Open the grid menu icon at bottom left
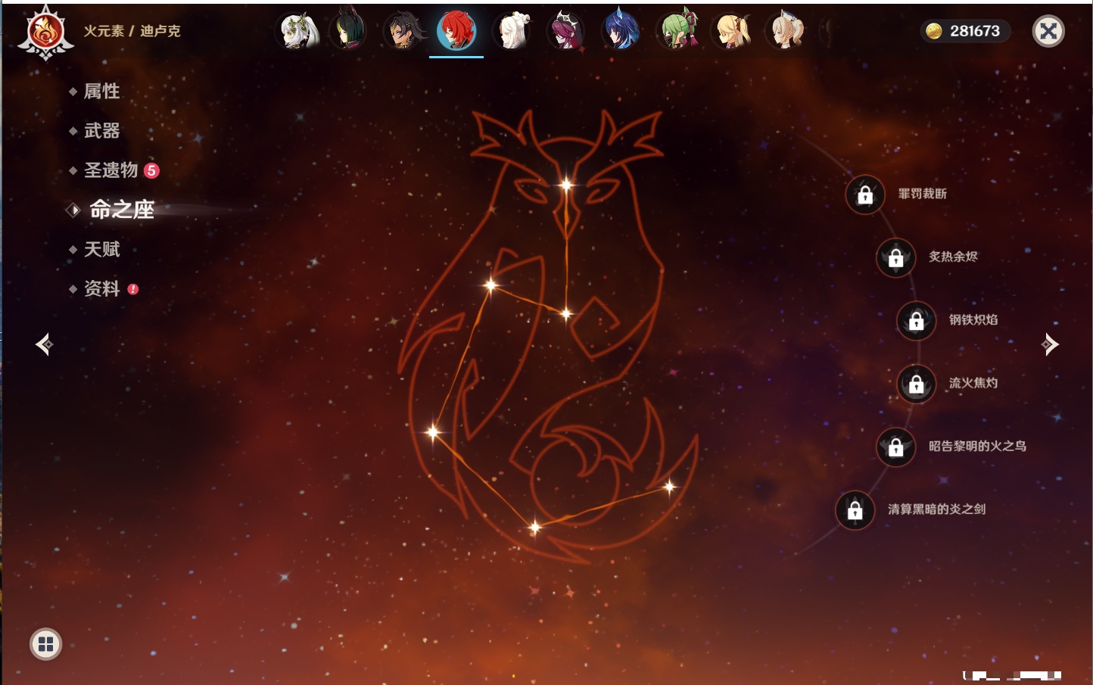The width and height of the screenshot is (1093, 685). [45, 644]
